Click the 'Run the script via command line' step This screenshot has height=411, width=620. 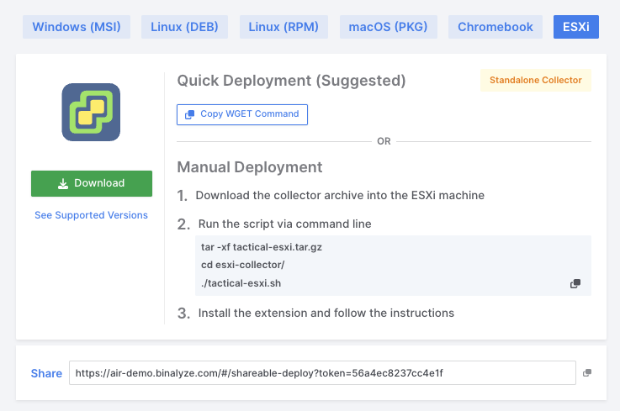[x=284, y=224]
